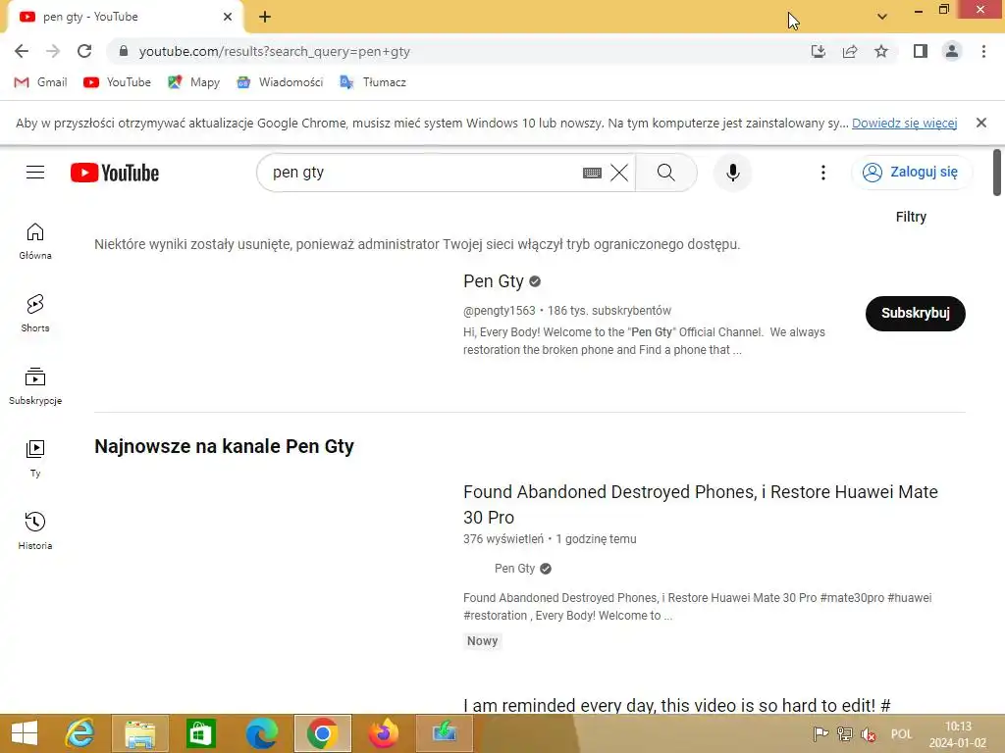
Task: Open video 'Found Abandoned Destroyed Phones' title
Action: point(701,505)
